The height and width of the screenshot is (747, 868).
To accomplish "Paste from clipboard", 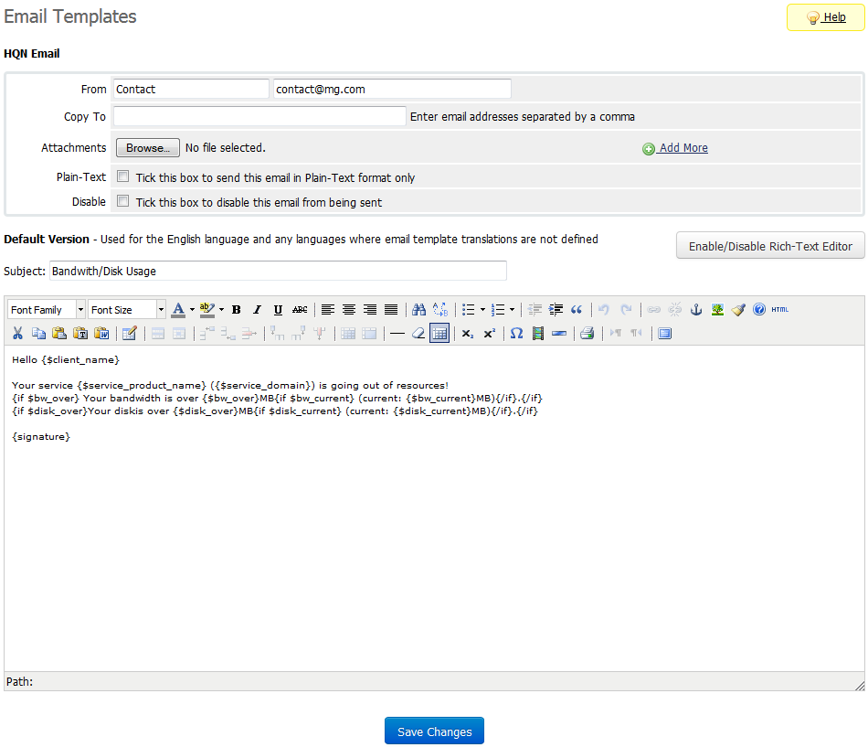I will click(59, 334).
